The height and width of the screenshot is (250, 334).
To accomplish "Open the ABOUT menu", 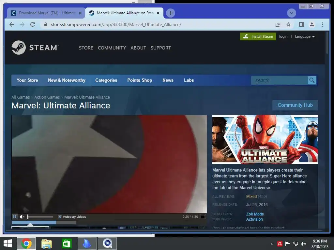I will (x=138, y=48).
